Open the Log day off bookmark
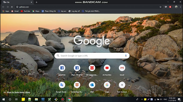Viewport: 183px width, 102px height. [74, 11]
